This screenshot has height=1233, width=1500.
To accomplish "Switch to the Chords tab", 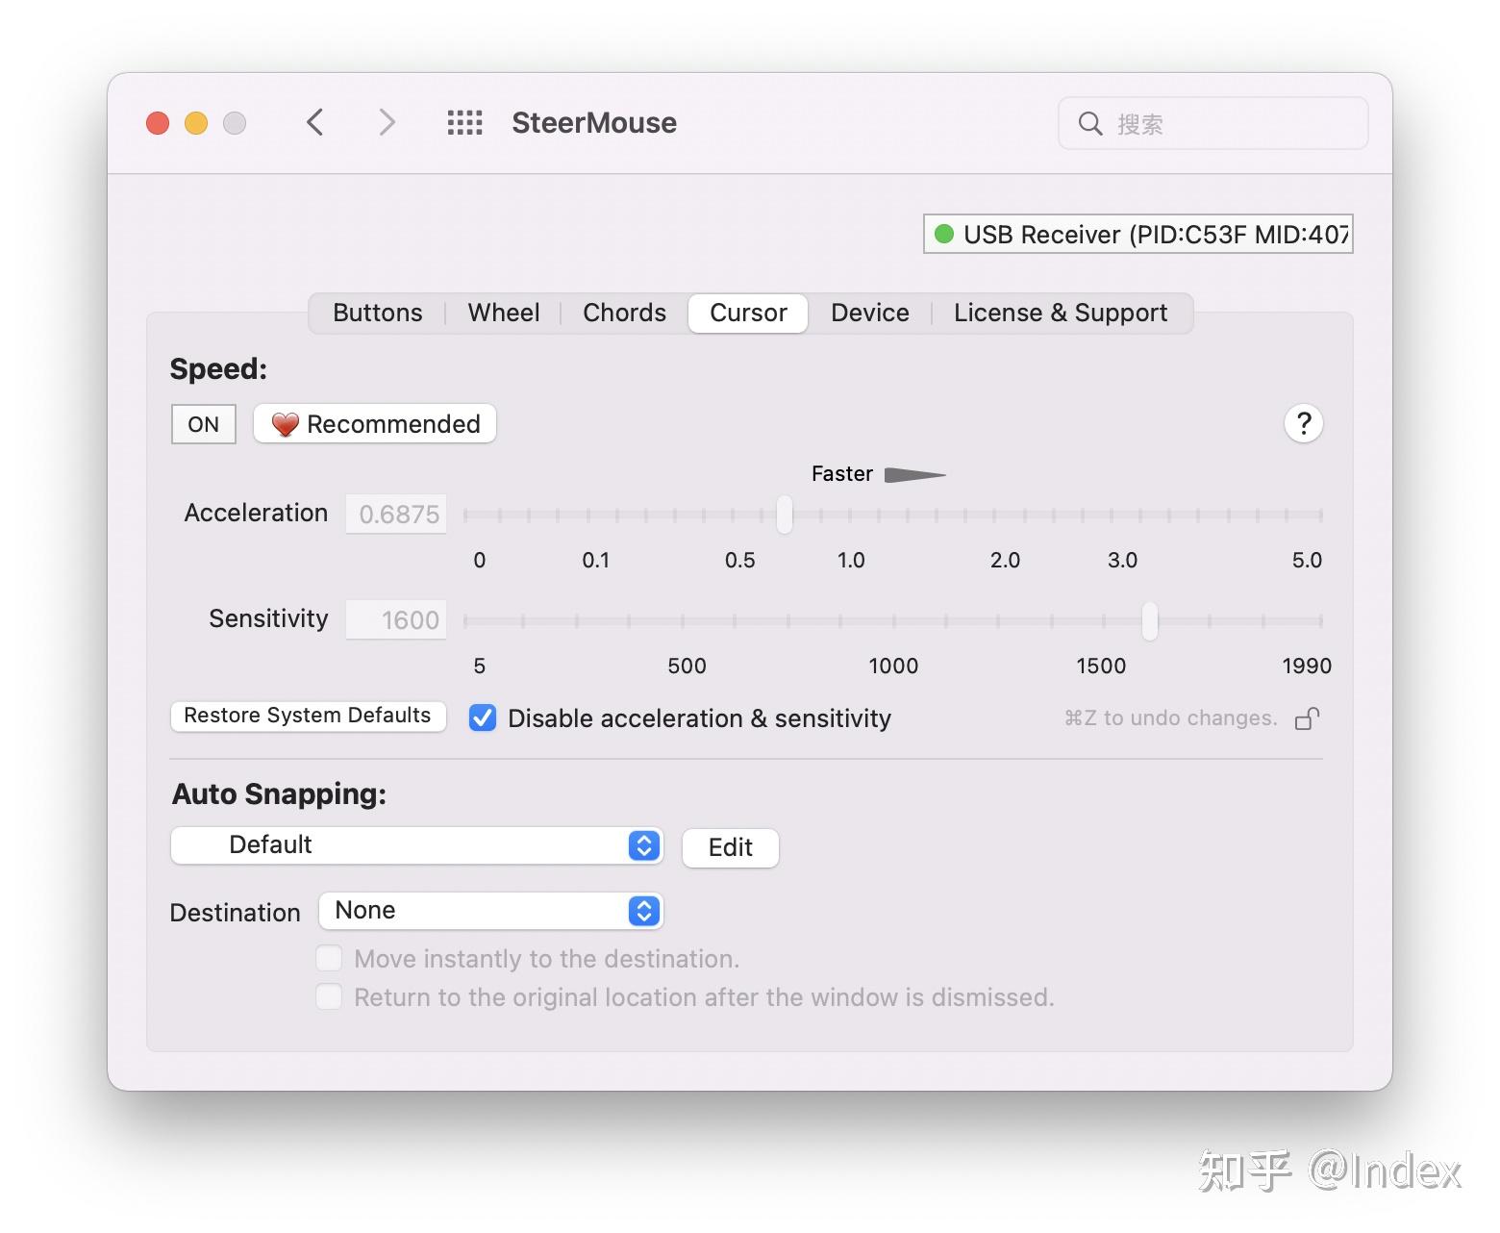I will [625, 314].
